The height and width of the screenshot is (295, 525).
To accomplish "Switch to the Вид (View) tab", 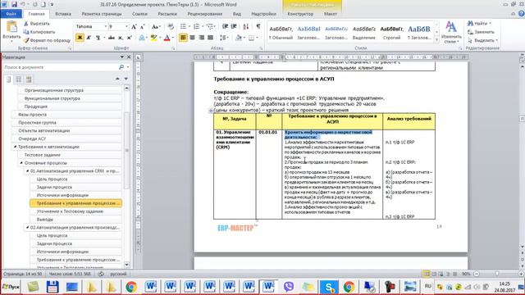I will click(x=237, y=14).
